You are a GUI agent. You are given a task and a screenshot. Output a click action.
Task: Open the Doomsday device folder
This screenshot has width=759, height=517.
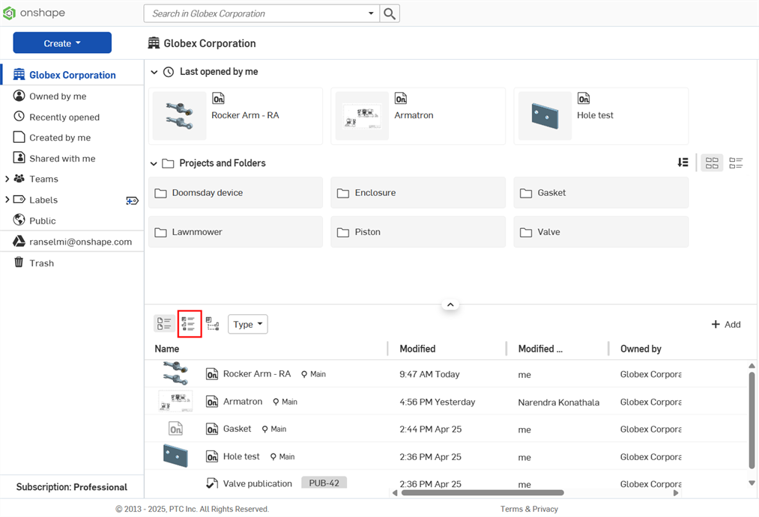(x=235, y=193)
